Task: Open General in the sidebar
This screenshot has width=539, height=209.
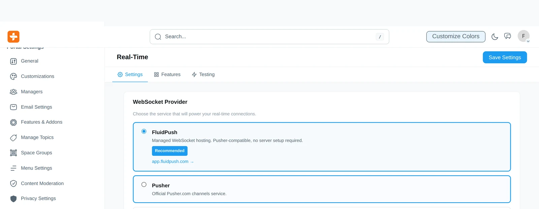Action: point(30,61)
